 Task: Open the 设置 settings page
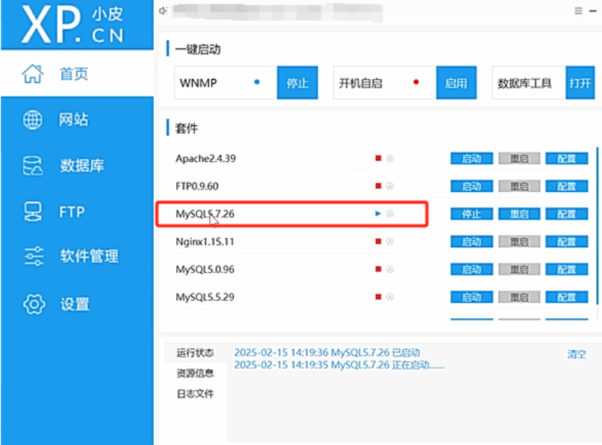click(75, 304)
